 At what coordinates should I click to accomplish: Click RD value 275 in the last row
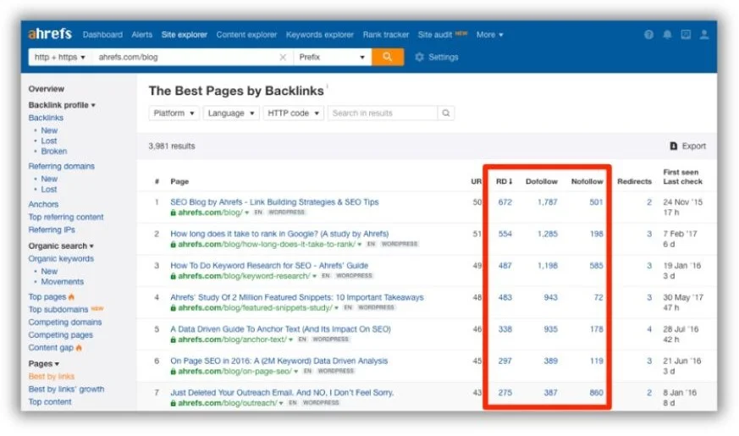[x=505, y=393]
